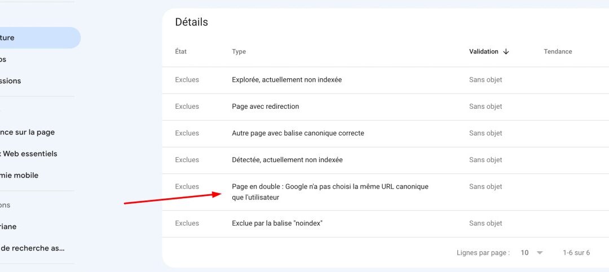Click the Détails section heading

[192, 22]
